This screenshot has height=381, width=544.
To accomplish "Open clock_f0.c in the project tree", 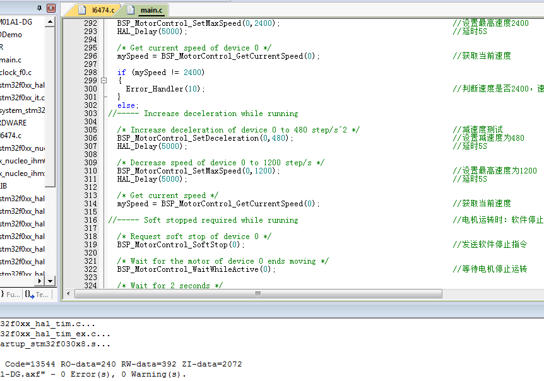I will 16,73.
